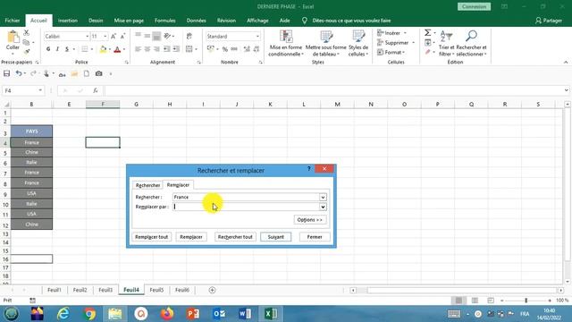The image size is (572, 322).
Task: Expand the Remplacer par dropdown arrow
Action: (x=323, y=207)
